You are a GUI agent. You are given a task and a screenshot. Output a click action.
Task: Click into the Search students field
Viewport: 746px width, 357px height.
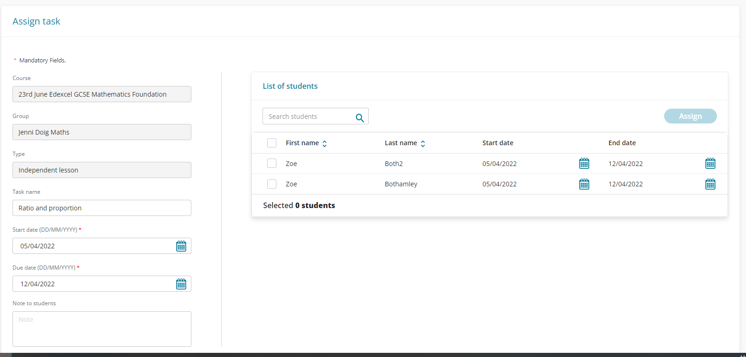pos(307,117)
